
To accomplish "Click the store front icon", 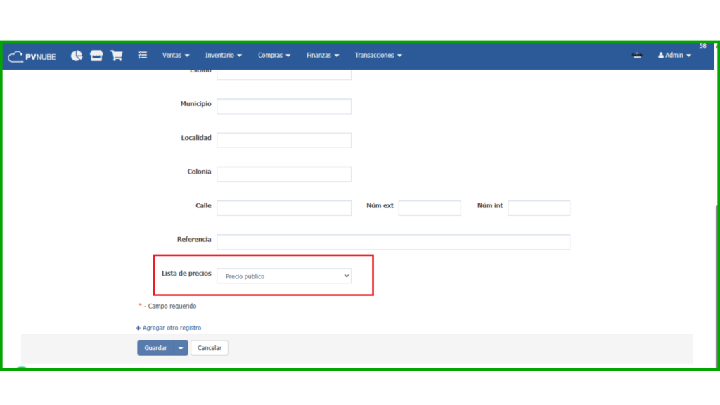I will [96, 56].
